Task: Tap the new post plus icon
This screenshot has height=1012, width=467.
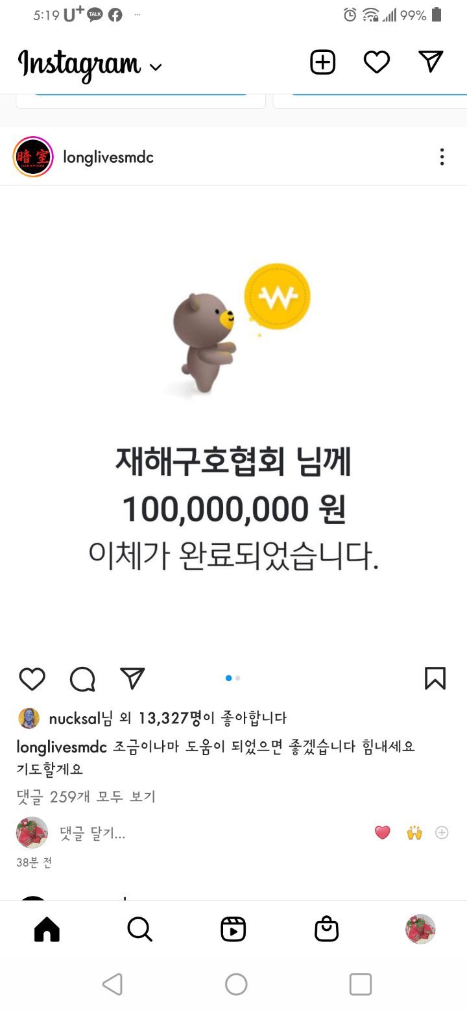Action: tap(322, 62)
